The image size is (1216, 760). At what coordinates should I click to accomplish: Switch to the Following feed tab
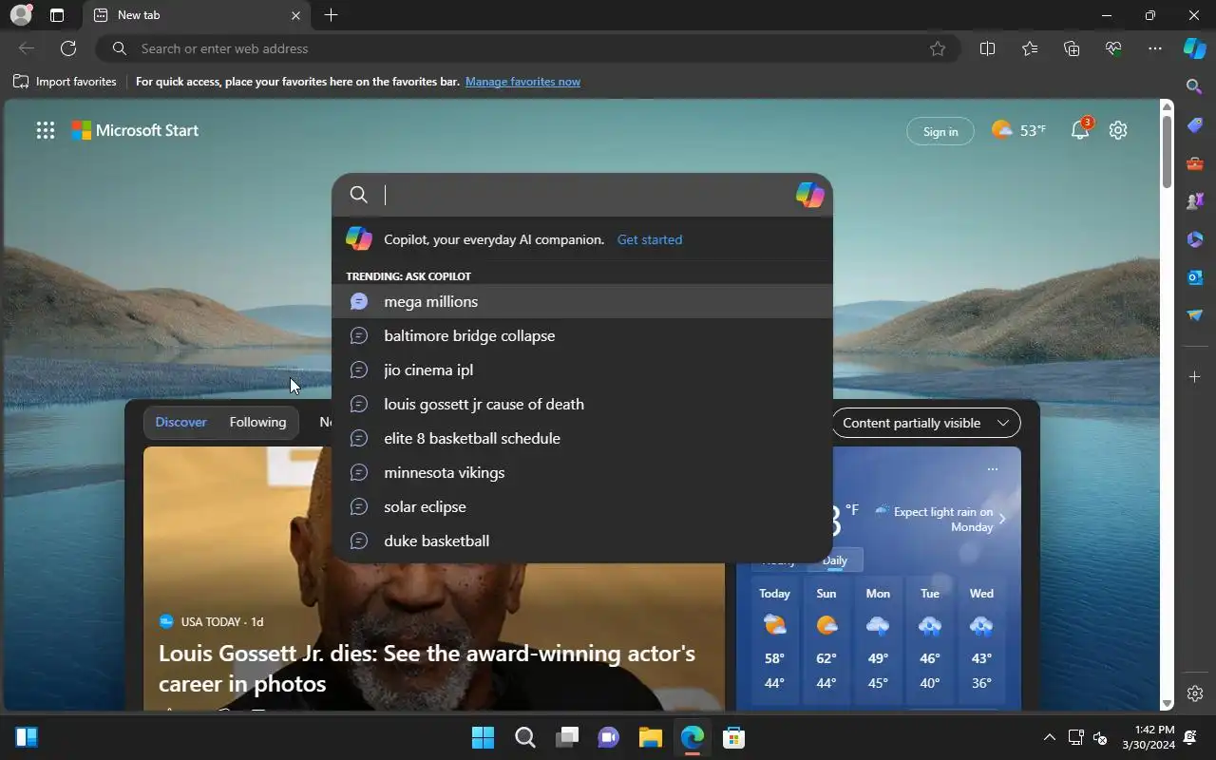[x=257, y=422]
